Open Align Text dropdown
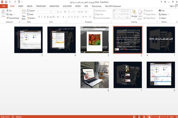This screenshot has width=178, height=118. (x=99, y=14)
